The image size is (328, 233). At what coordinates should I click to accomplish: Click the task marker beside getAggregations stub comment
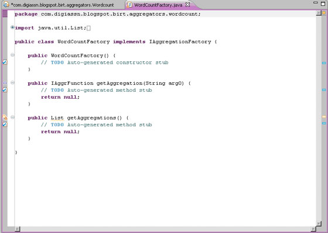point(5,124)
